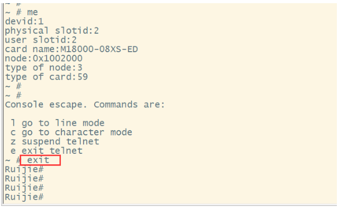Click the second Ruijie# prompt line
Screen dimensions: 339x207
pos(24,179)
